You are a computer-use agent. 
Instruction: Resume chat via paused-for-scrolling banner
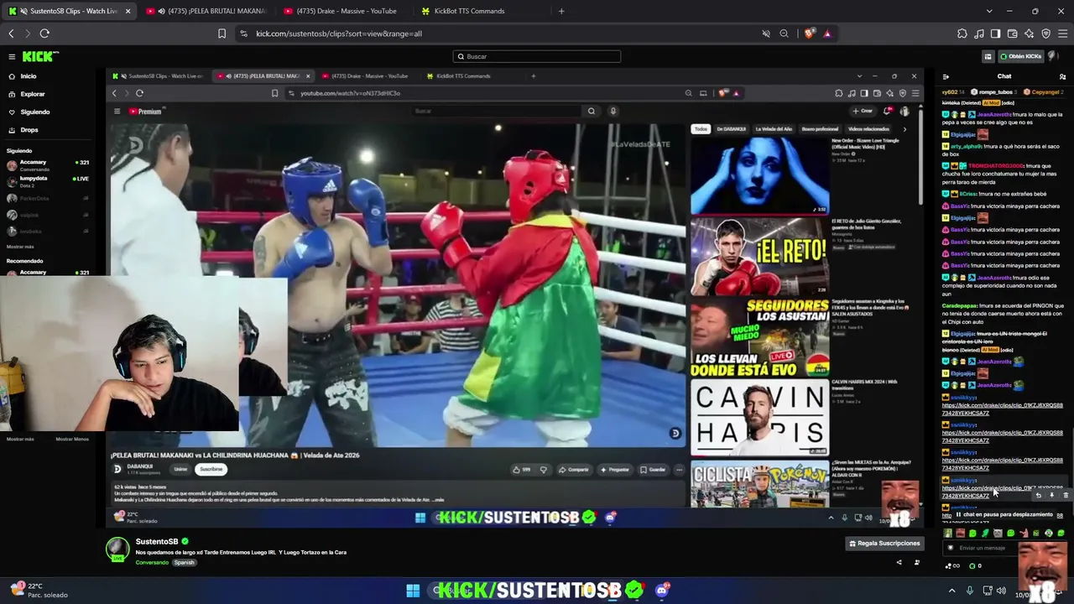(1004, 514)
